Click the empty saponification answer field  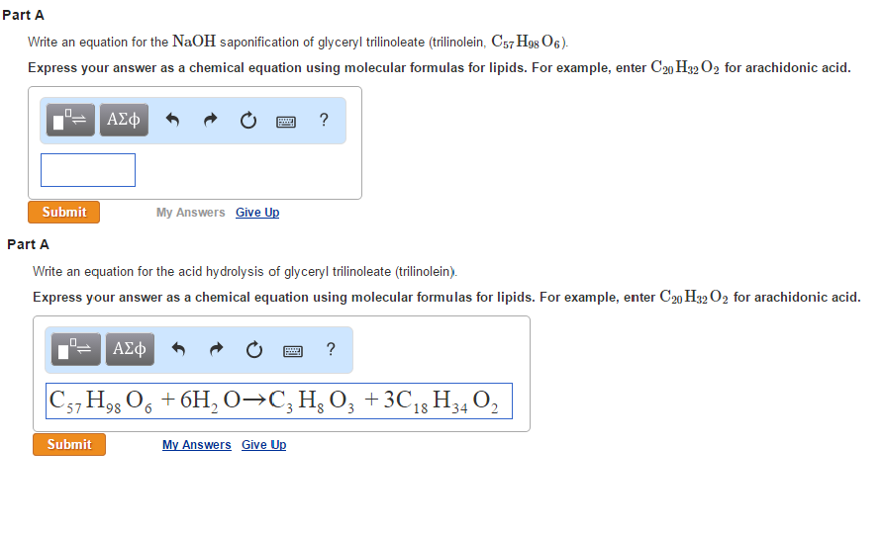click(88, 170)
